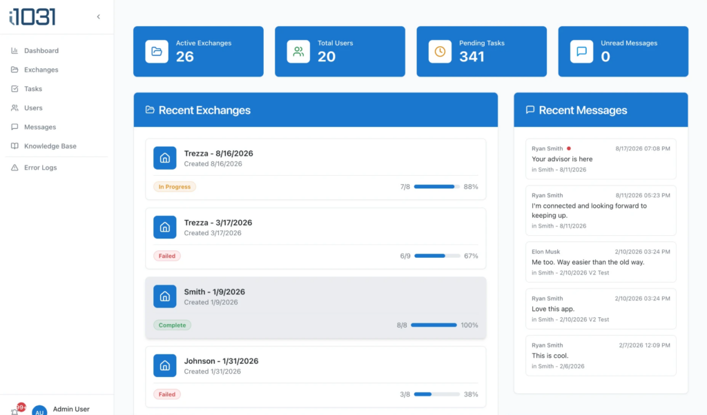707x415 pixels.
Task: Open the Johnson - 1/31/2026 exchange
Action: (316, 377)
